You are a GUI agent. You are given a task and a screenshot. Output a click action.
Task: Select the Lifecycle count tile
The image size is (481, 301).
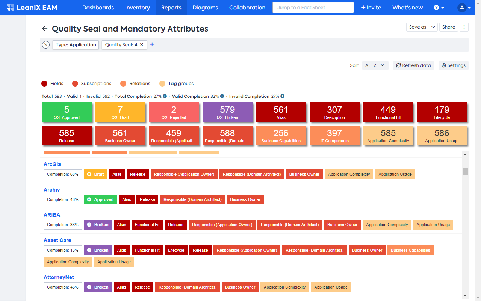point(442,112)
